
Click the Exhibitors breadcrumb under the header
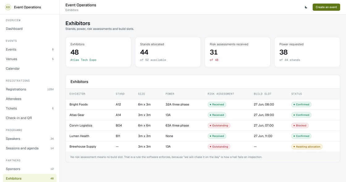click(72, 10)
